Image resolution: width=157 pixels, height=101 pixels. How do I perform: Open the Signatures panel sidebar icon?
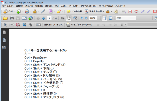click(4, 47)
